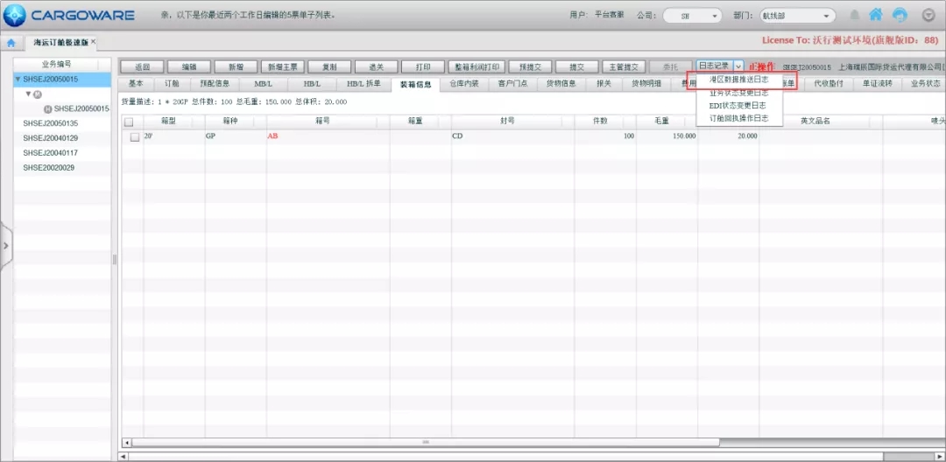The width and height of the screenshot is (946, 462).
Task: Select 港区数据推送日志 menu entry
Action: [x=739, y=80]
